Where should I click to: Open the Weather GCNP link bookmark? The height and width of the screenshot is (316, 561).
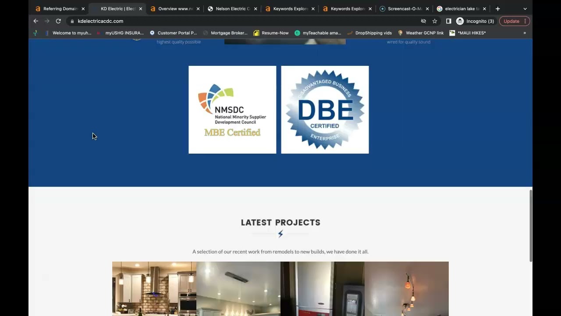(x=421, y=33)
